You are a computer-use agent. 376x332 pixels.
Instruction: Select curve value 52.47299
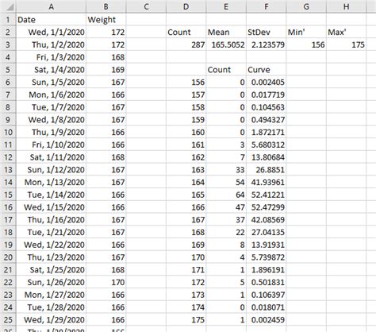(266, 207)
